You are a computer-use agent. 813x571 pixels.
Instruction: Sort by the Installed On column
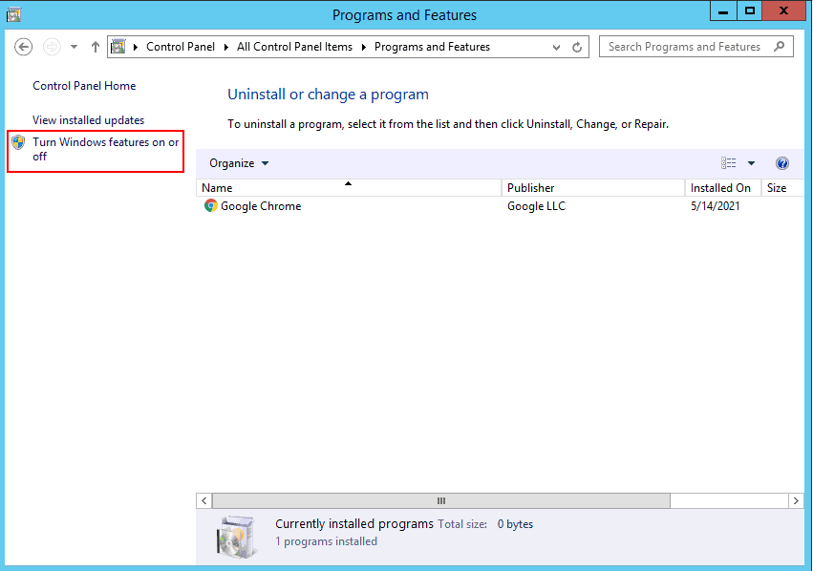[723, 187]
